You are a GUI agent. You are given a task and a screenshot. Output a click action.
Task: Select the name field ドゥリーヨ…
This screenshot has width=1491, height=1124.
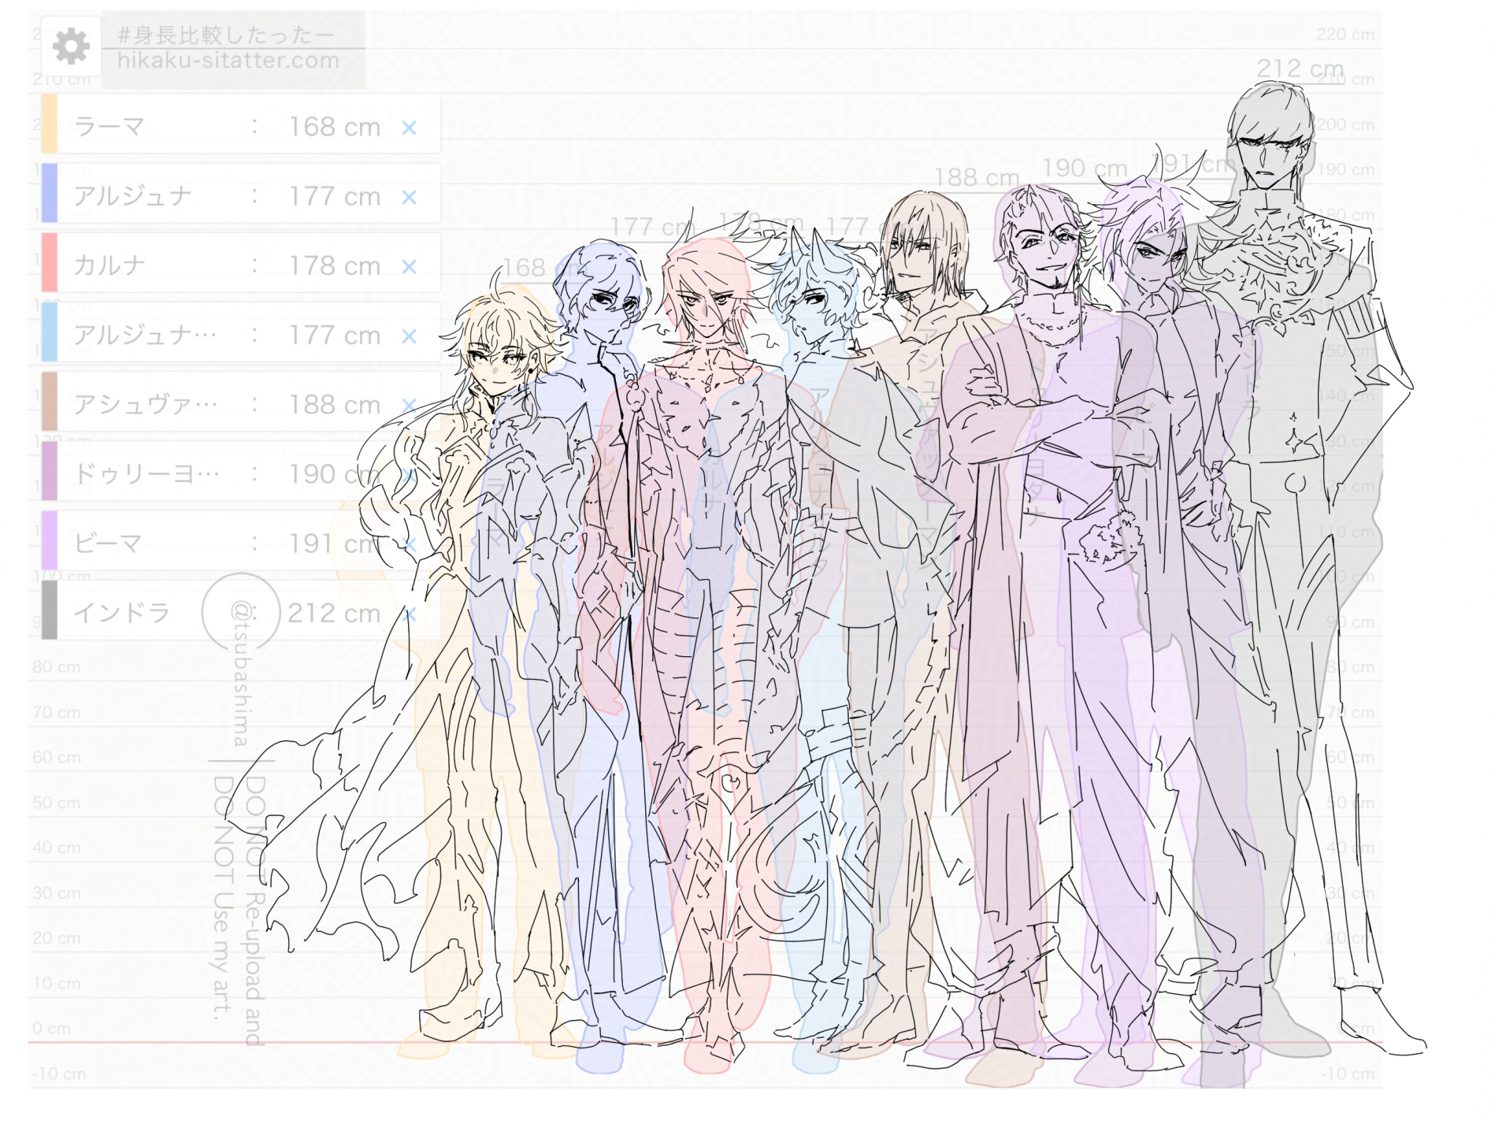147,474
